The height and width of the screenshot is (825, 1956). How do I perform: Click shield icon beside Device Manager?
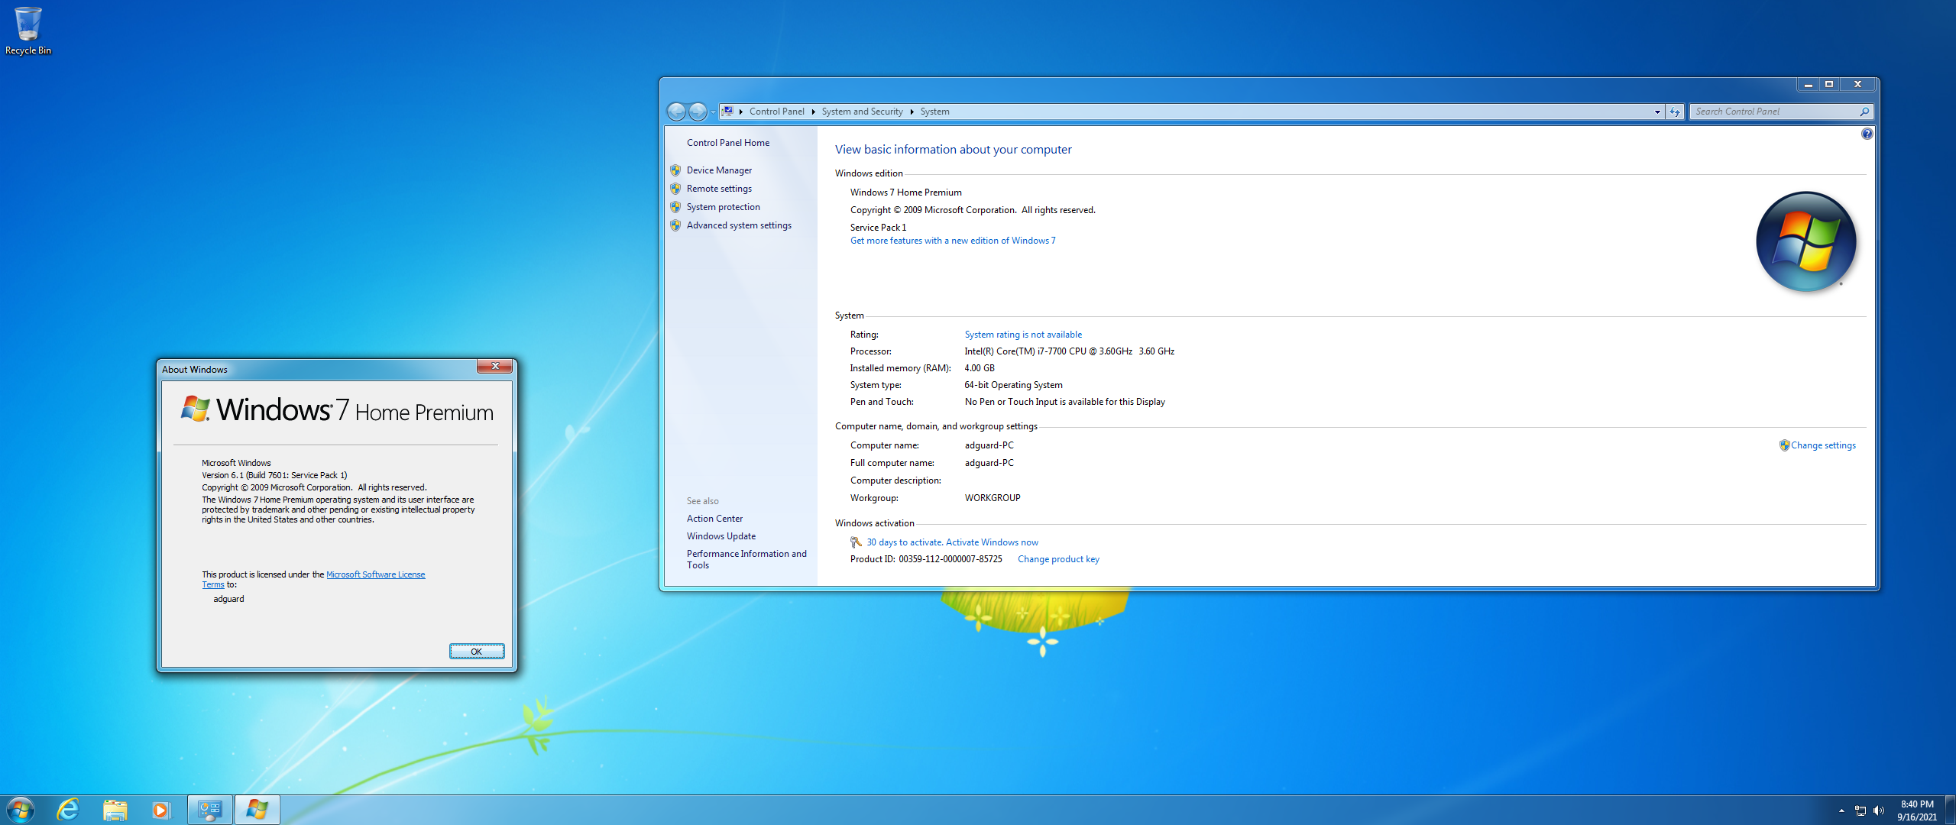[675, 170]
